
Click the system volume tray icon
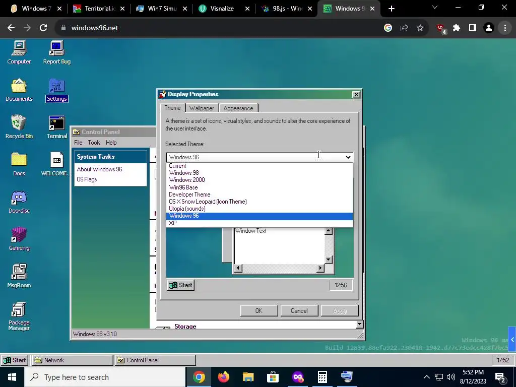click(x=451, y=377)
